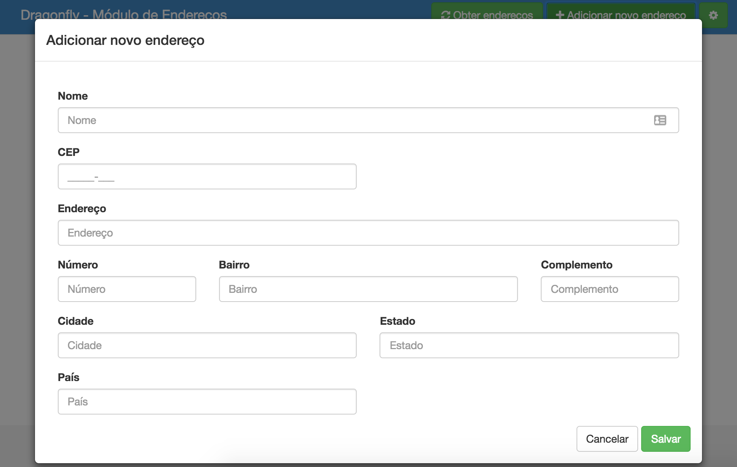Viewport: 737px width, 467px height.
Task: Select the Bairro input field
Action: tap(368, 289)
